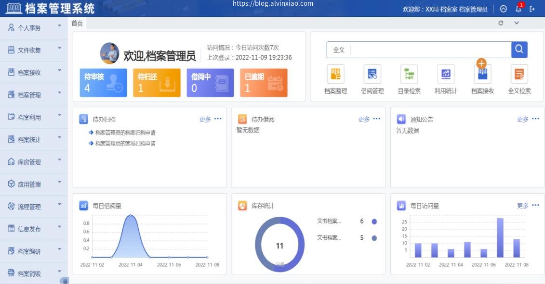This screenshot has height=284, width=545.
Task: Click the blue 待审核 status card
Action: (103, 83)
